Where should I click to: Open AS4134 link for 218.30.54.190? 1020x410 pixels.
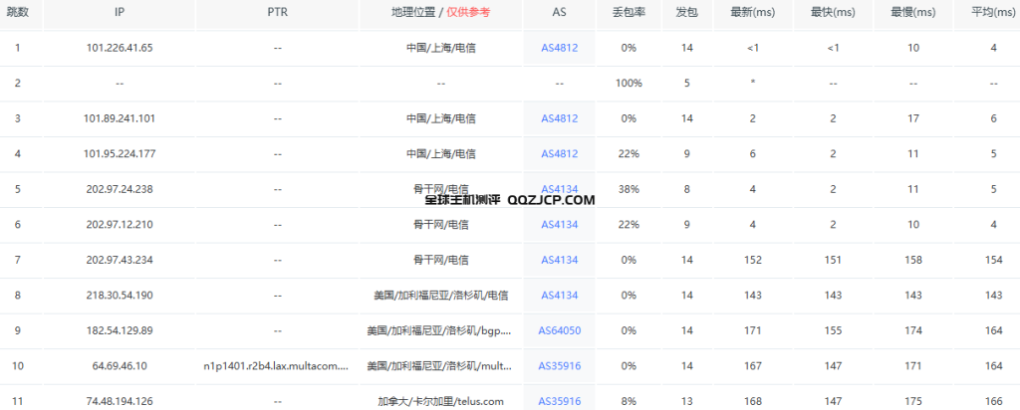[x=560, y=295]
